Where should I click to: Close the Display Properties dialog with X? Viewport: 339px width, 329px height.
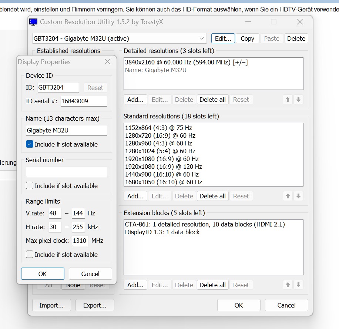pos(107,62)
